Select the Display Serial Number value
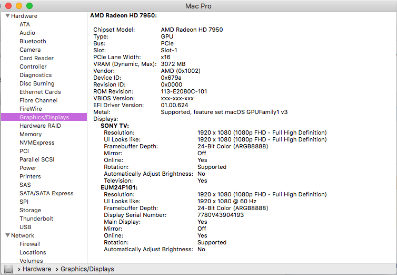Viewport: 397px width, 275px height. pos(221,215)
